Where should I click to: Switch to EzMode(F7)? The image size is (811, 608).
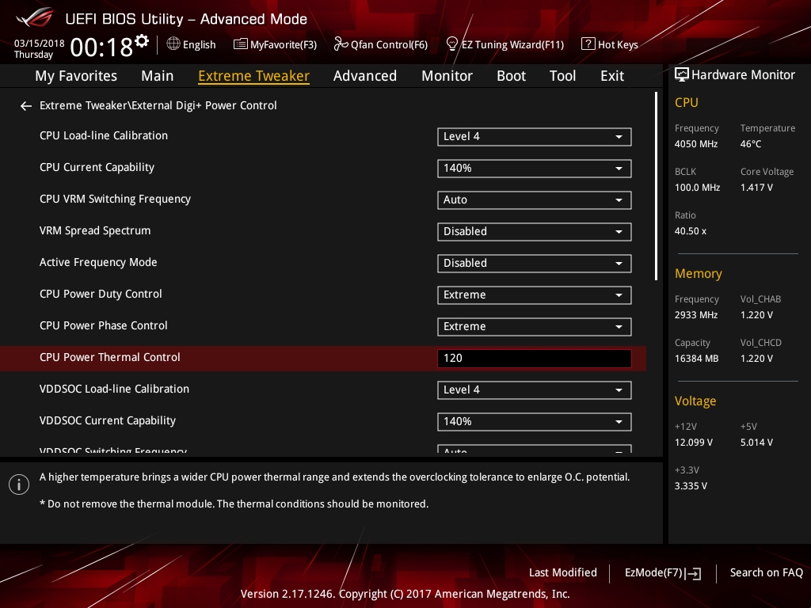(653, 573)
